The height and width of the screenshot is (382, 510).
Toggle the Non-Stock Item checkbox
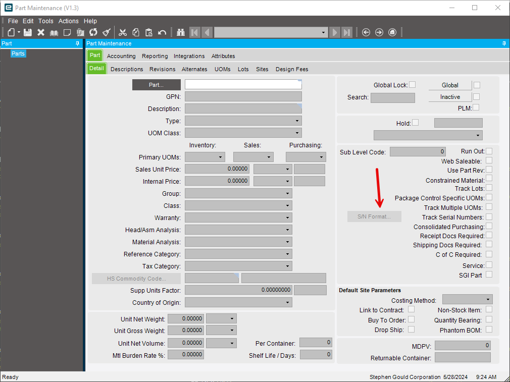click(x=489, y=309)
